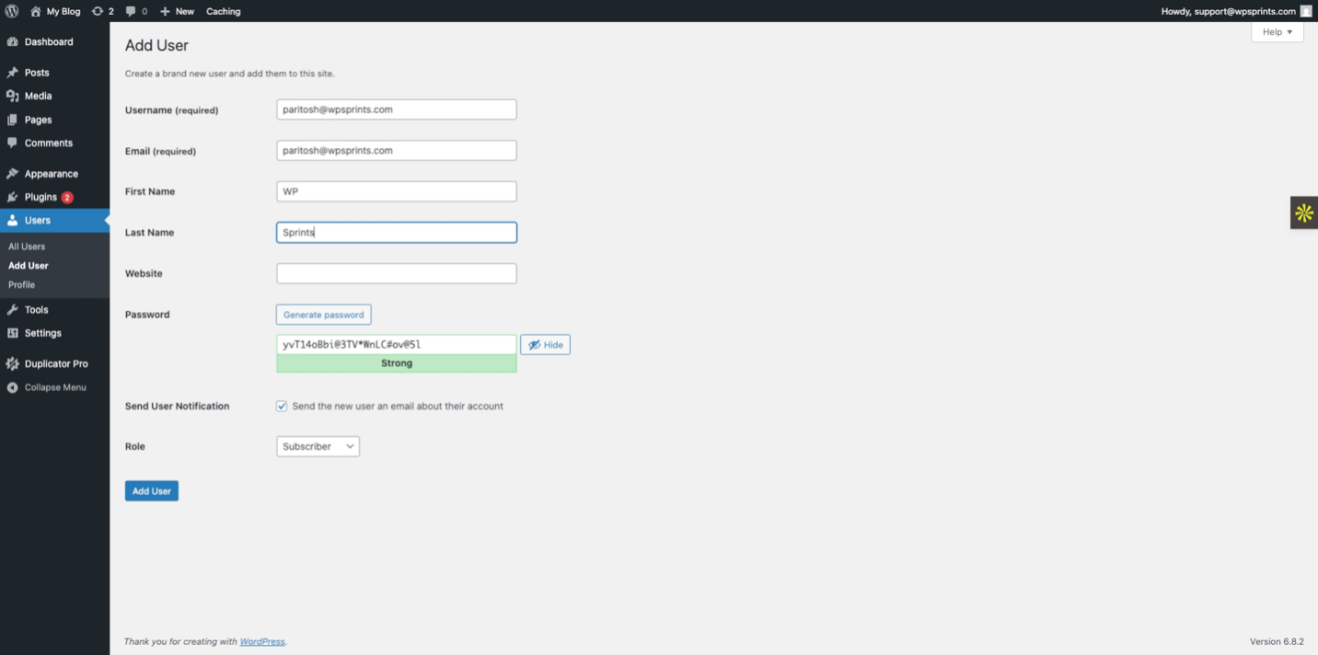1318x655 pixels.
Task: Click into the Website input field
Action: pyautogui.click(x=396, y=273)
